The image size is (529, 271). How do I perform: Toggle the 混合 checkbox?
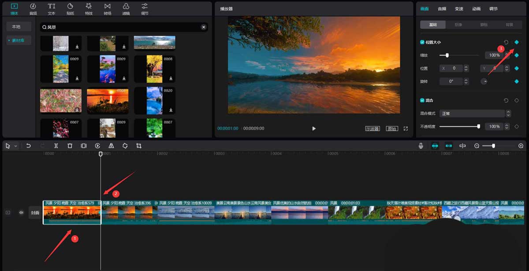[422, 100]
